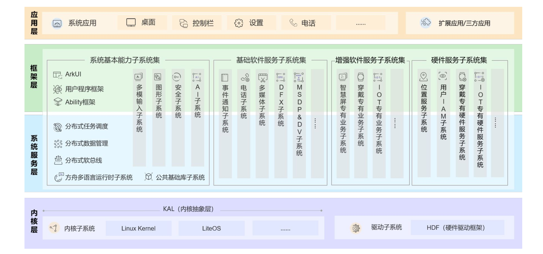Click the 公共基础库子系统 cube icon
The height and width of the screenshot is (254, 543).
[148, 177]
